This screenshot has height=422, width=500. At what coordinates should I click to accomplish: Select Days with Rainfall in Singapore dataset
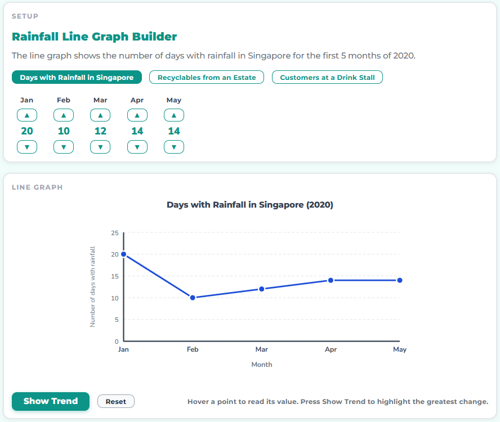77,77
